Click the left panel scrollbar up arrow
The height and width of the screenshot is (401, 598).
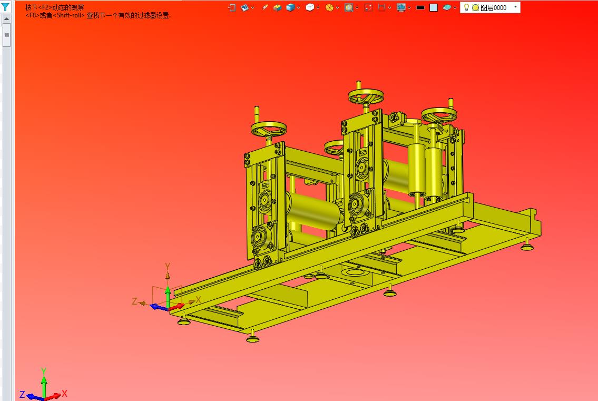[x=6, y=18]
